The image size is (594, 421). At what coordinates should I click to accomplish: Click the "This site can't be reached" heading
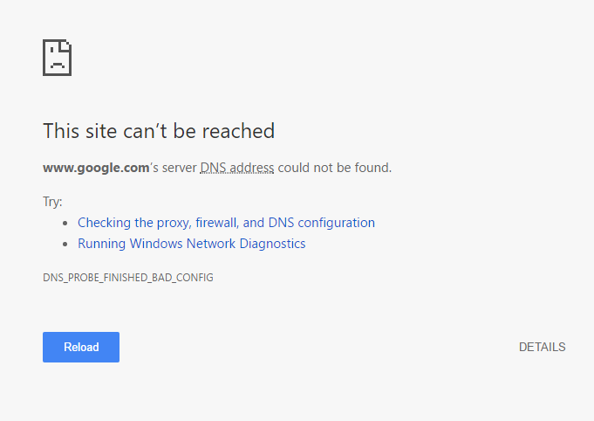tap(159, 131)
